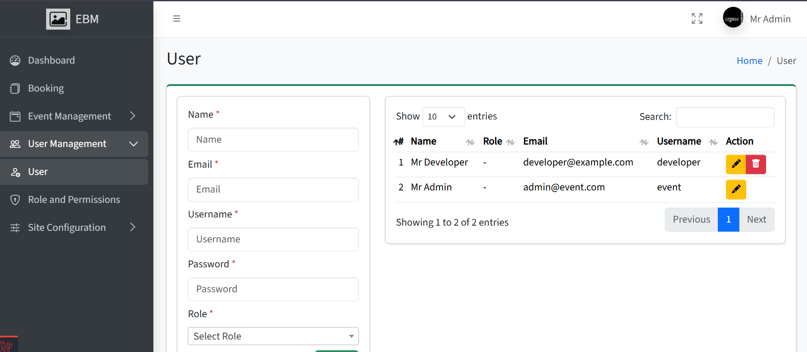This screenshot has width=807, height=352.
Task: Open the Select Role dropdown
Action: pos(273,336)
